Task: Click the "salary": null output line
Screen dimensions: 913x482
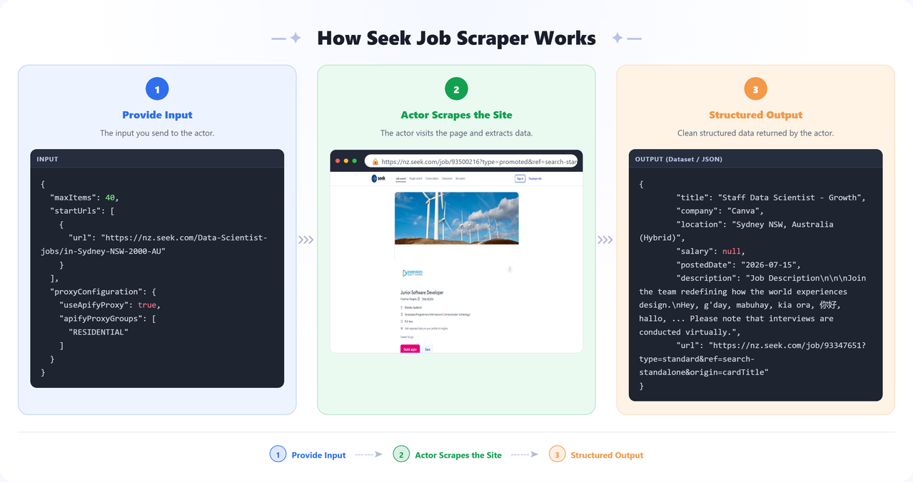Action: tap(710, 252)
